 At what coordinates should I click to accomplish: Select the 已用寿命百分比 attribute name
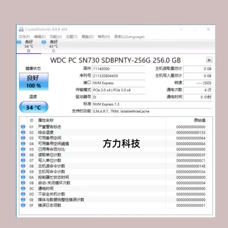coord(52,149)
